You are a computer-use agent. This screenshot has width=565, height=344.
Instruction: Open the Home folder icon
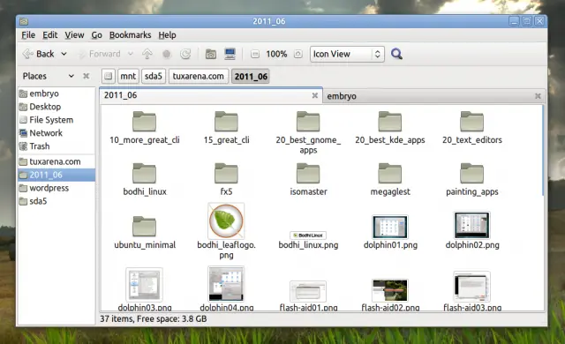tap(211, 54)
